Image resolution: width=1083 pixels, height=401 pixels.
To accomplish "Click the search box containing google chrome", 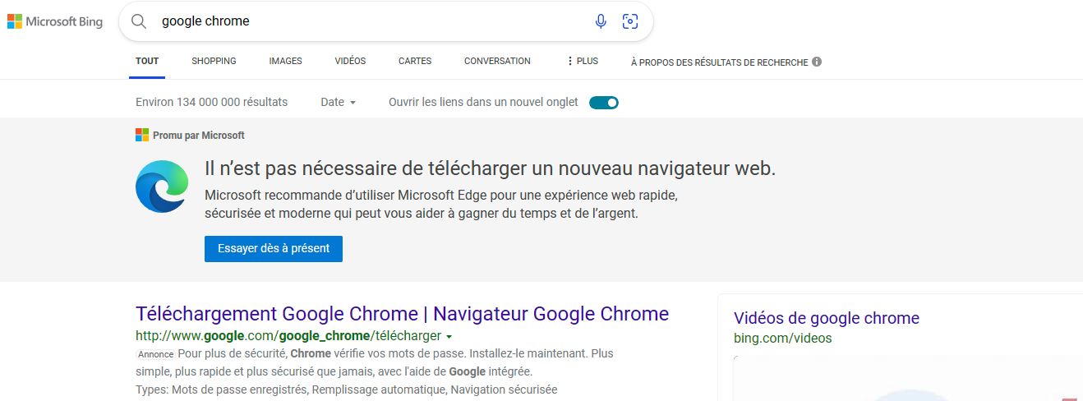I will (370, 21).
